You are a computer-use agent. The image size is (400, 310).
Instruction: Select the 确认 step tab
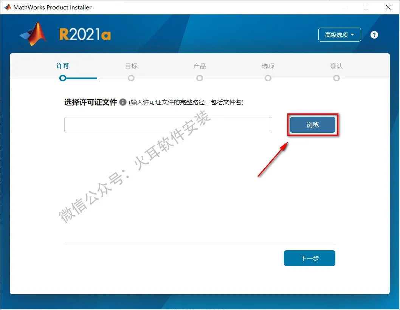pos(336,66)
